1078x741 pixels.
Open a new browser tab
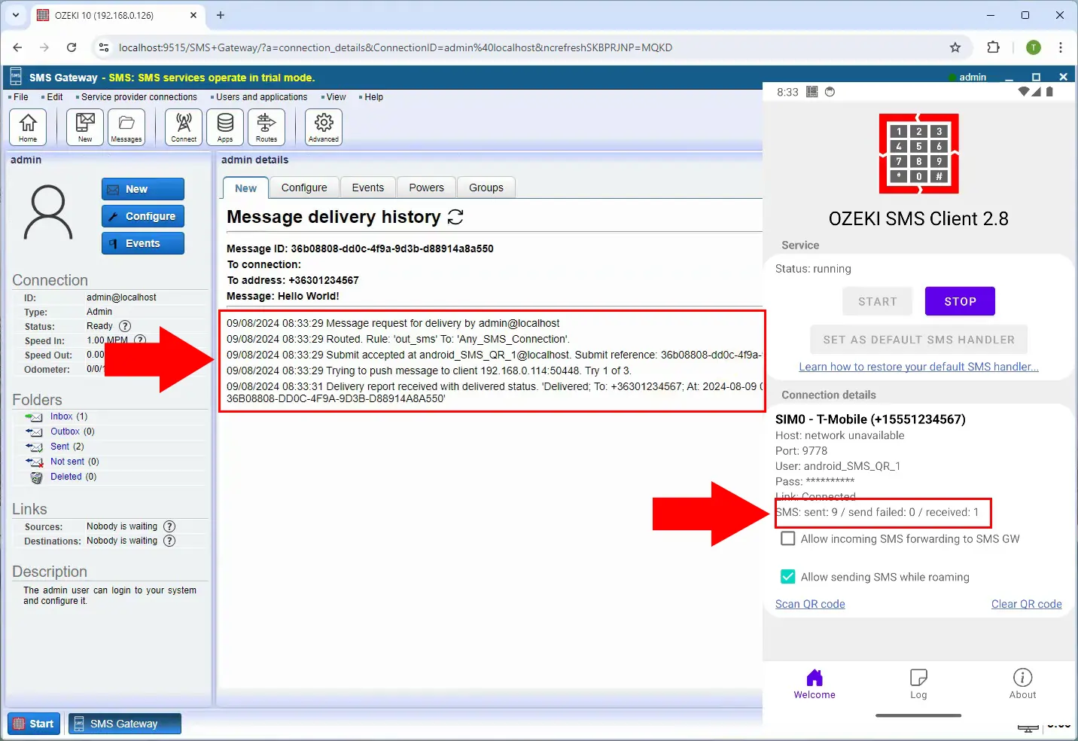(x=221, y=15)
